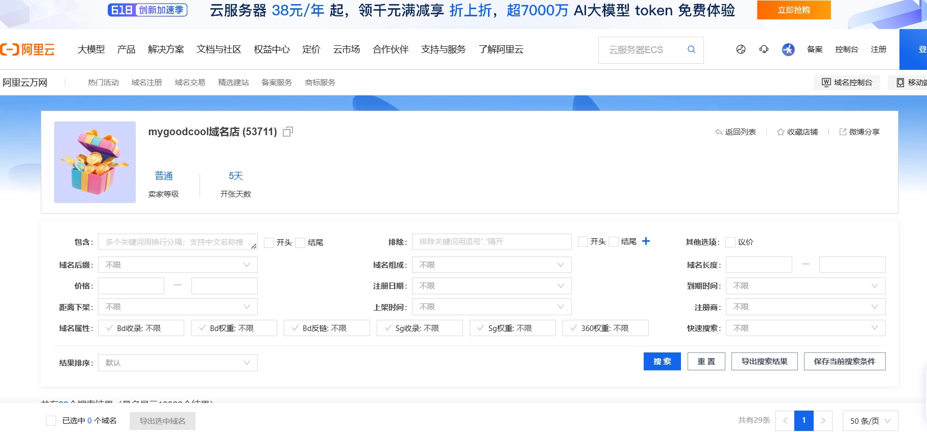Click the shop gift box avatar image
Viewport: 927px width, 432px height.
[x=95, y=162]
